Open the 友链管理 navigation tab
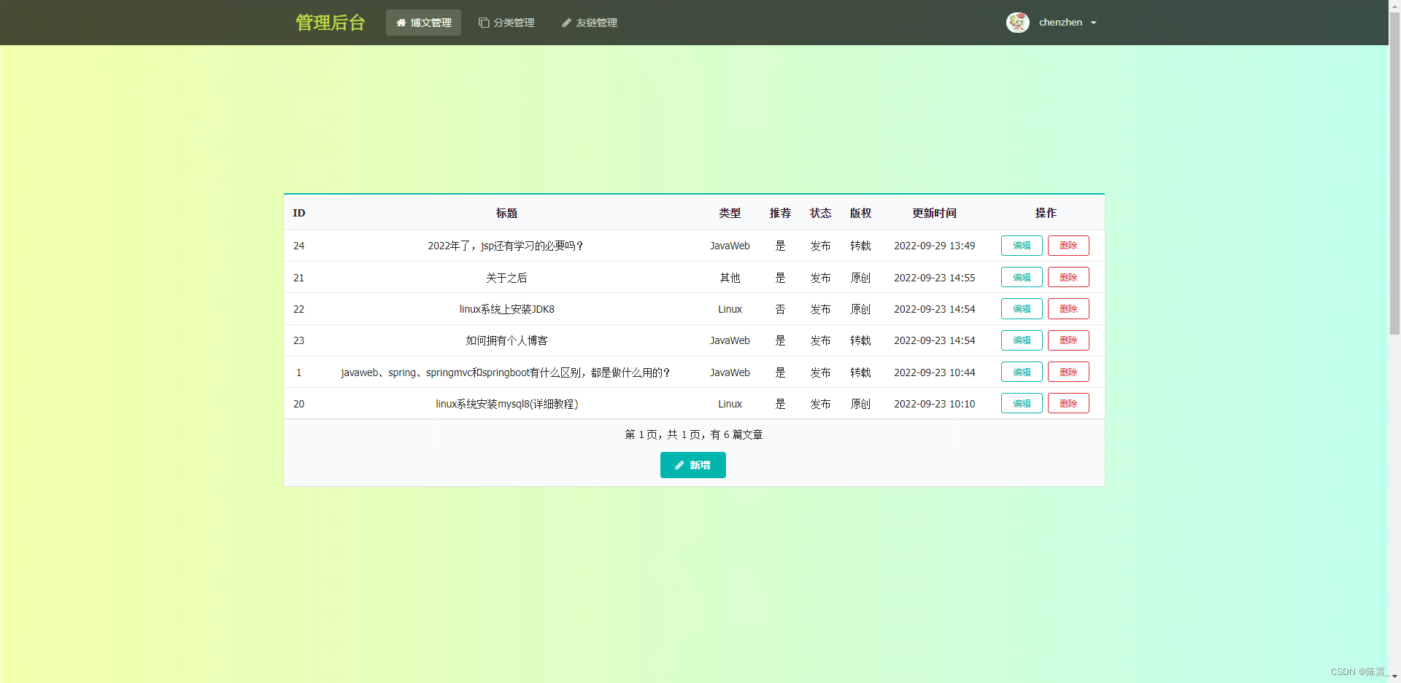The image size is (1401, 683). point(590,23)
